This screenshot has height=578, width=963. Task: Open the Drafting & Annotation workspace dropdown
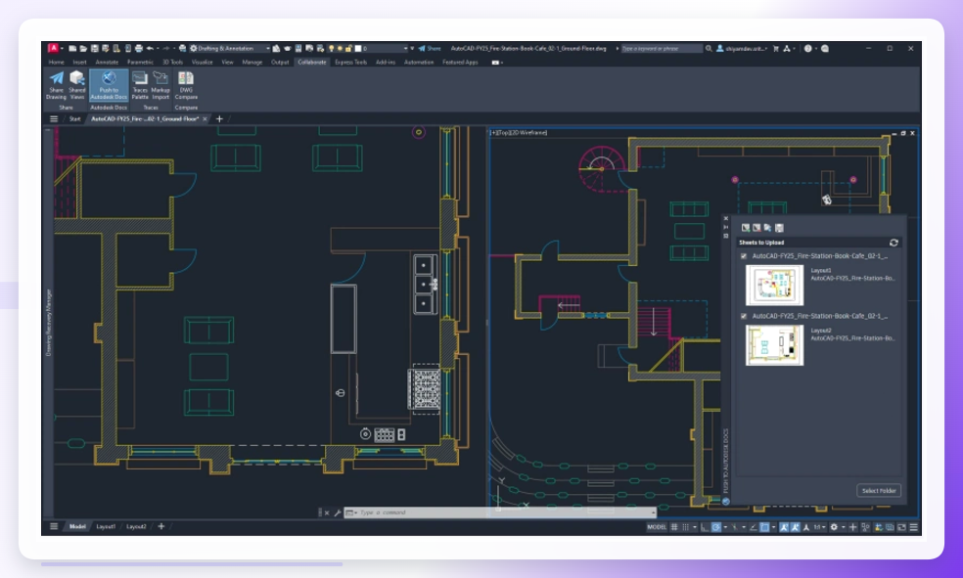230,49
